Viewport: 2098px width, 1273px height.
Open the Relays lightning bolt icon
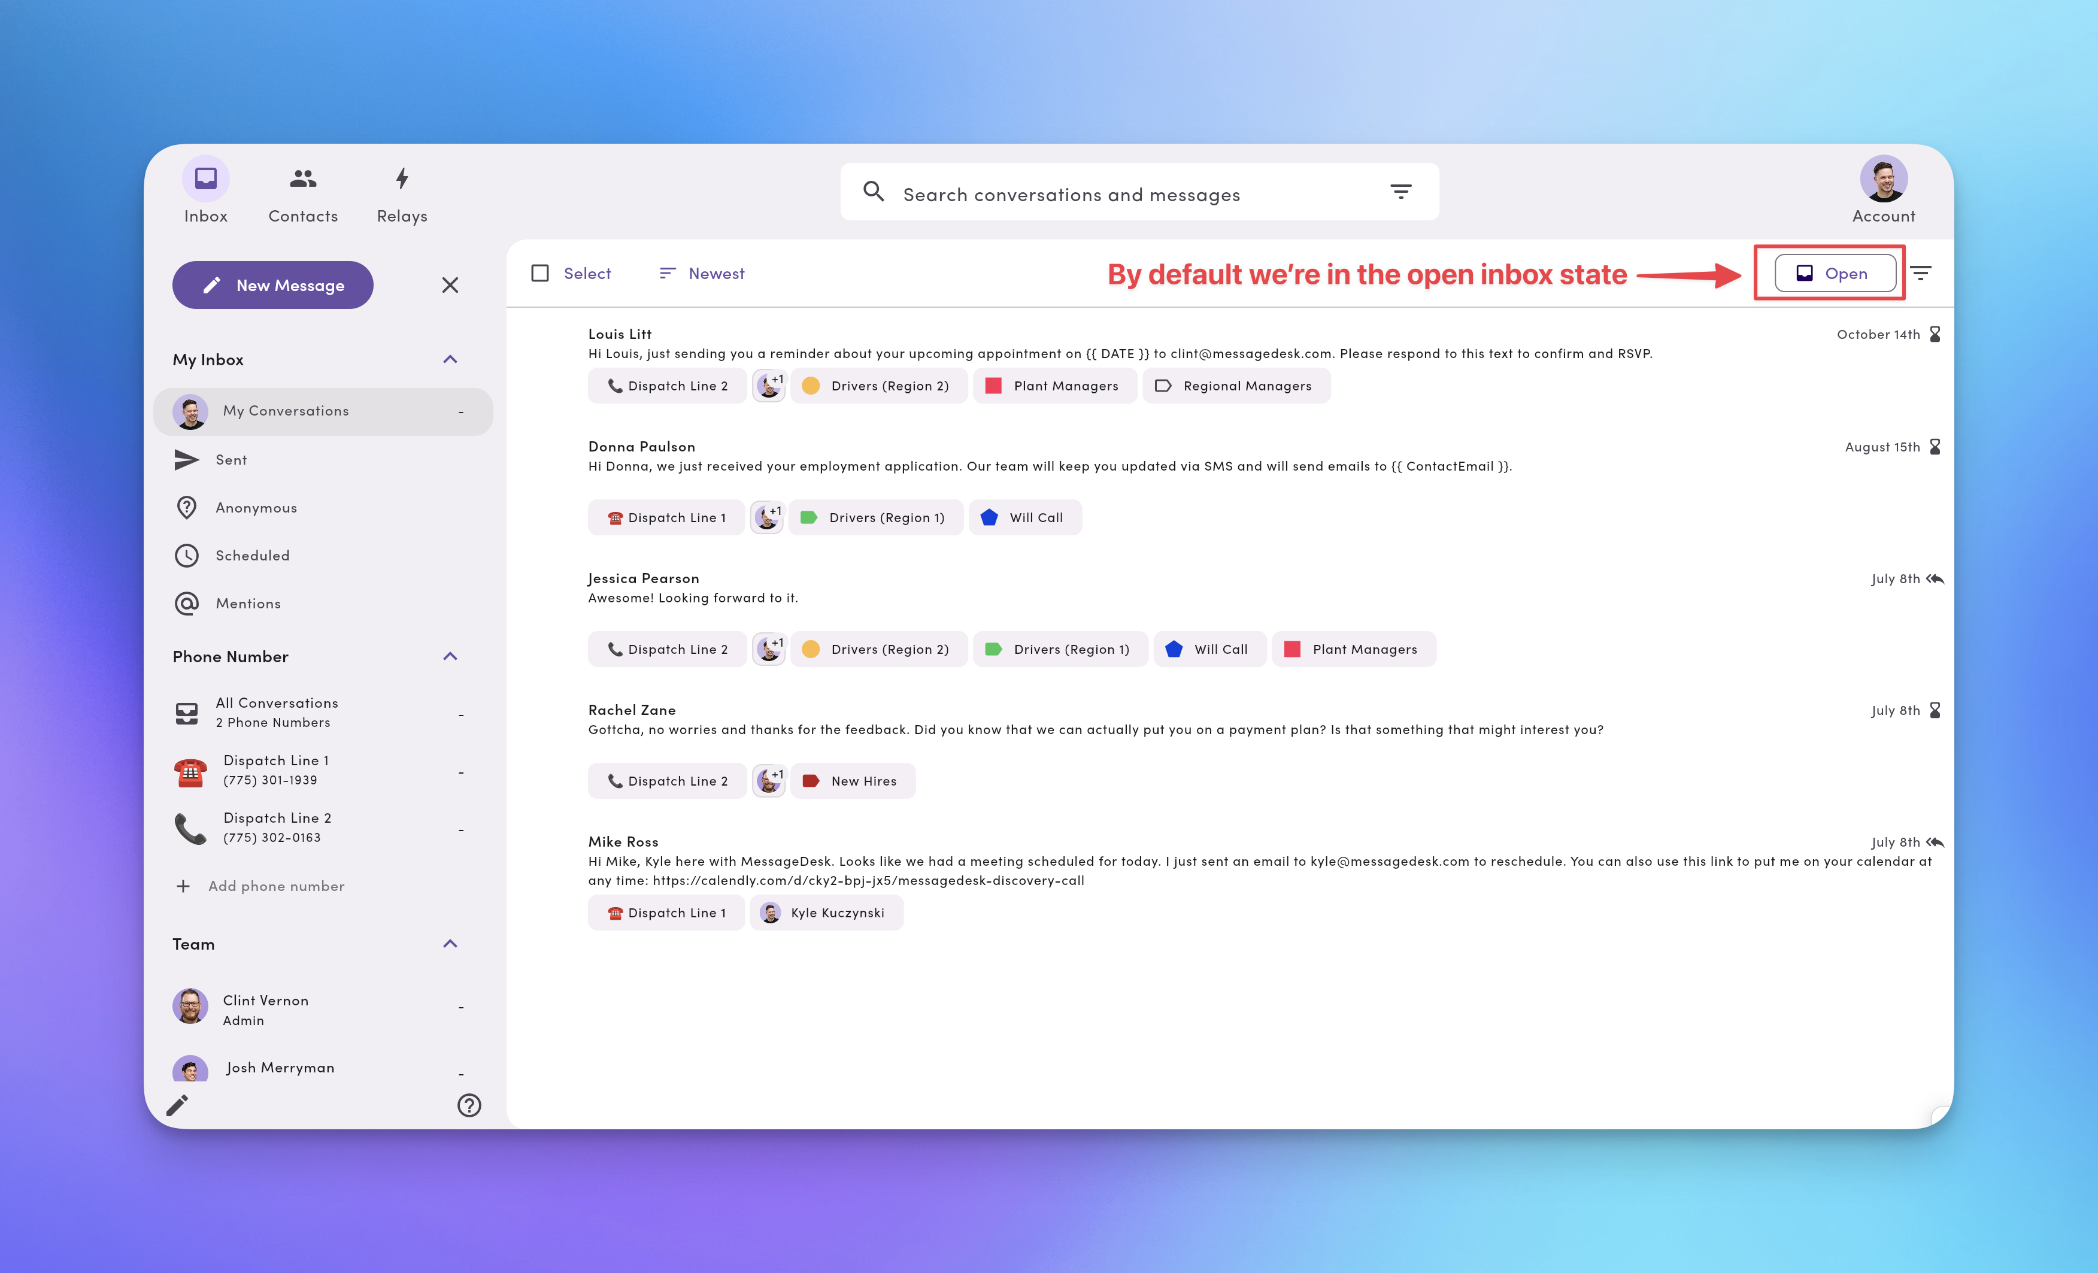coord(402,179)
